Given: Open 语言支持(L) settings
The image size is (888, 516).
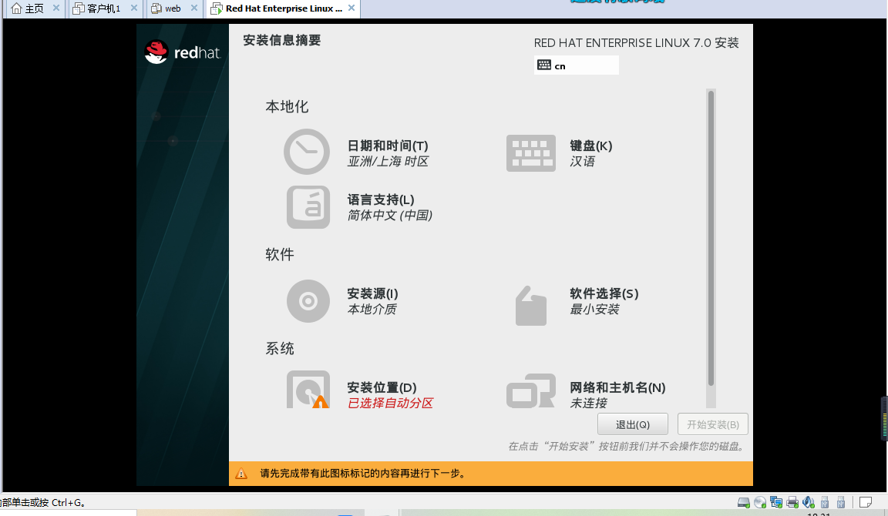Looking at the screenshot, I should (381, 199).
